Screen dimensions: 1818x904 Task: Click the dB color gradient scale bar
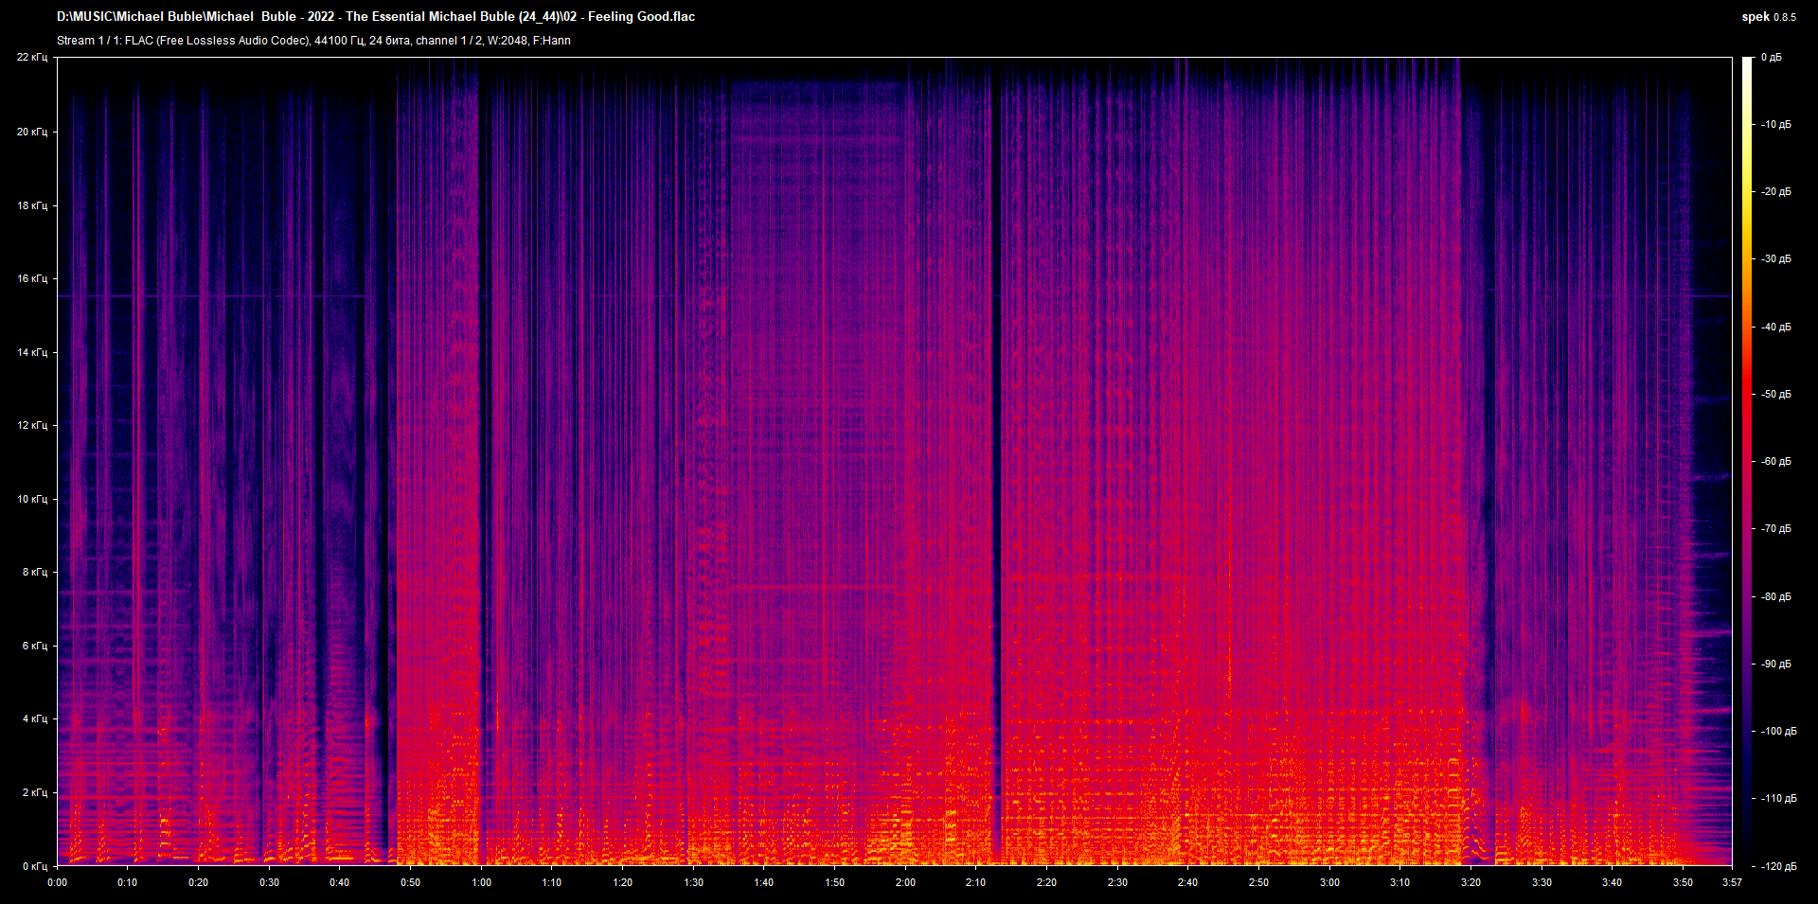[x=1747, y=462]
